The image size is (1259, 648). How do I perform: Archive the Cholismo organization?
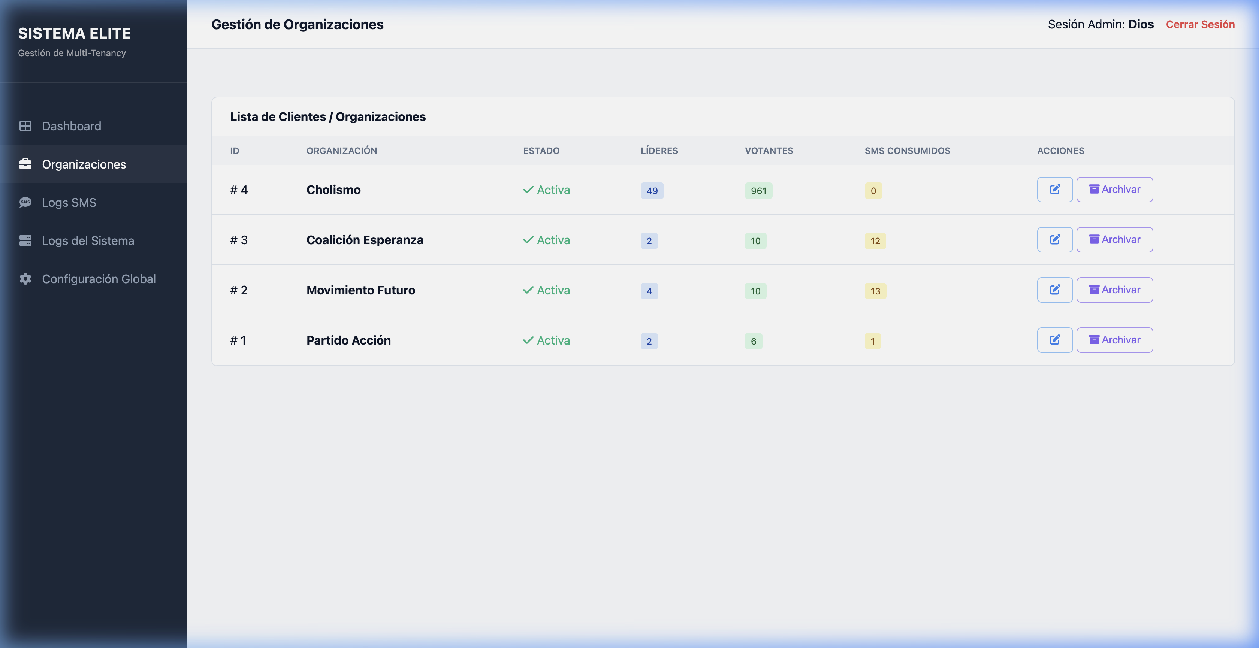(x=1114, y=190)
